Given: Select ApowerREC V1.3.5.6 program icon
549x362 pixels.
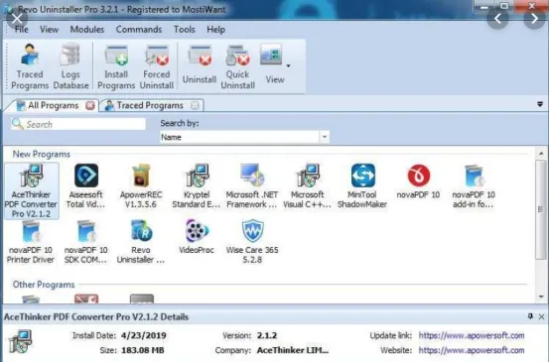Looking at the screenshot, I should pyautogui.click(x=140, y=185).
